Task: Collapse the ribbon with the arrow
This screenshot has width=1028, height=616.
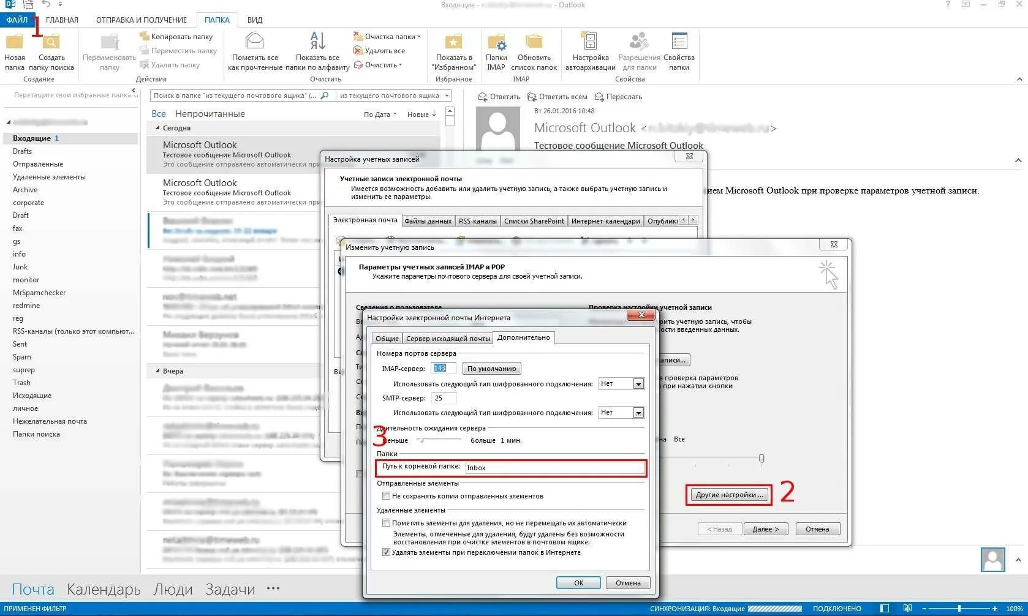Action: [1019, 79]
